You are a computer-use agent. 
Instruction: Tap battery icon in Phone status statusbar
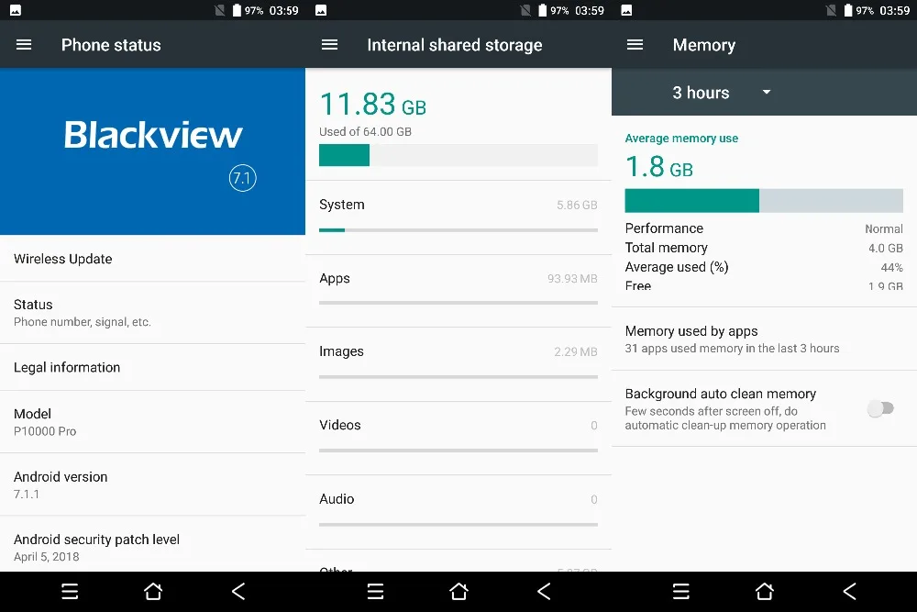[237, 10]
